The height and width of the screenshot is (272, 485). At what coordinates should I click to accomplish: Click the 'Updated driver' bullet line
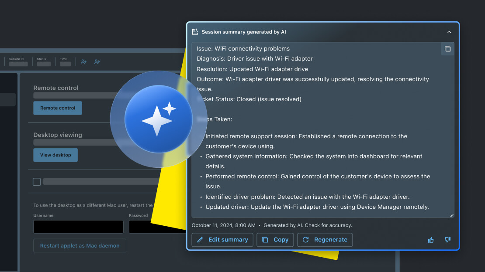coord(317,207)
